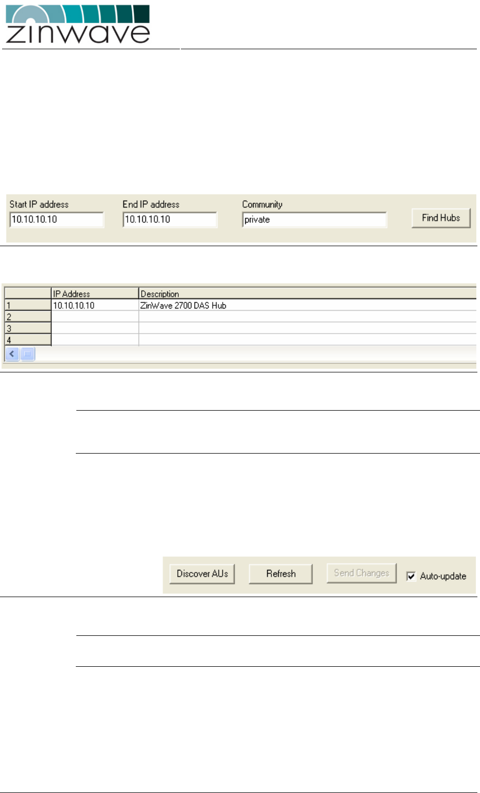The height and width of the screenshot is (793, 480).
Task: Toggle the Auto-update checkbox
Action: click(412, 576)
